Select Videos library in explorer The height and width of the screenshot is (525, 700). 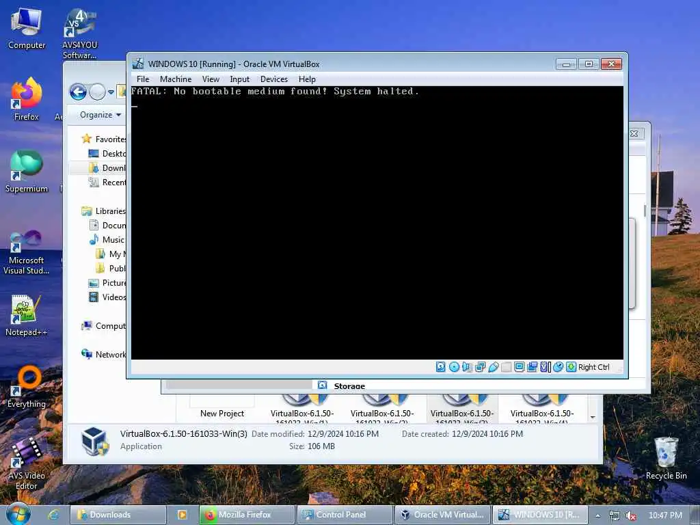107,297
